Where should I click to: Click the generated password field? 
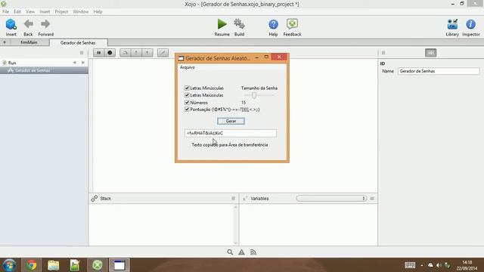click(x=231, y=133)
